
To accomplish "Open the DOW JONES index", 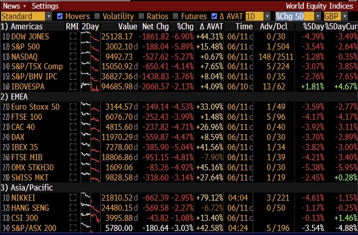I will point(30,36).
